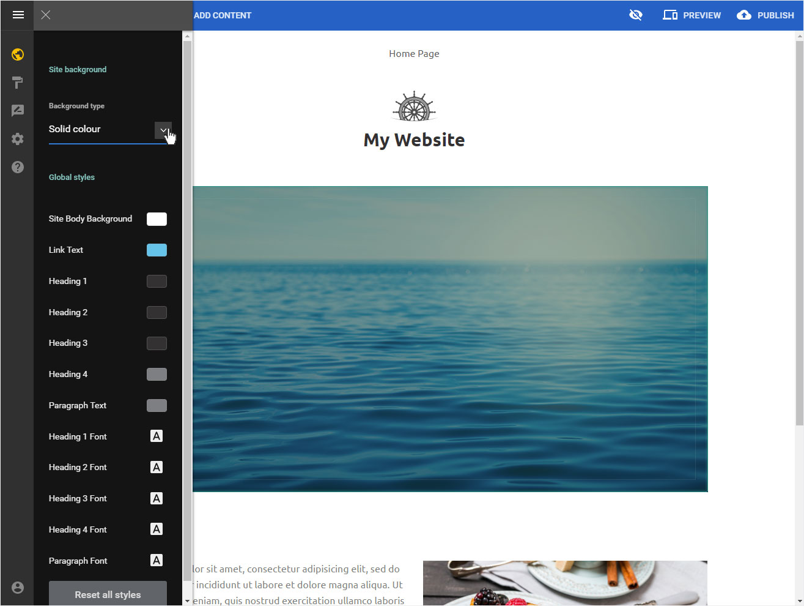Image resolution: width=804 pixels, height=606 pixels.
Task: Click the Global styles section heading
Action: click(72, 177)
